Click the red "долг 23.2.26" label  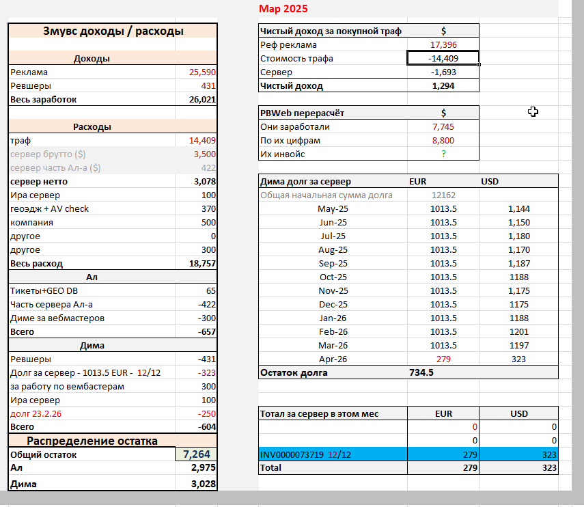point(36,413)
